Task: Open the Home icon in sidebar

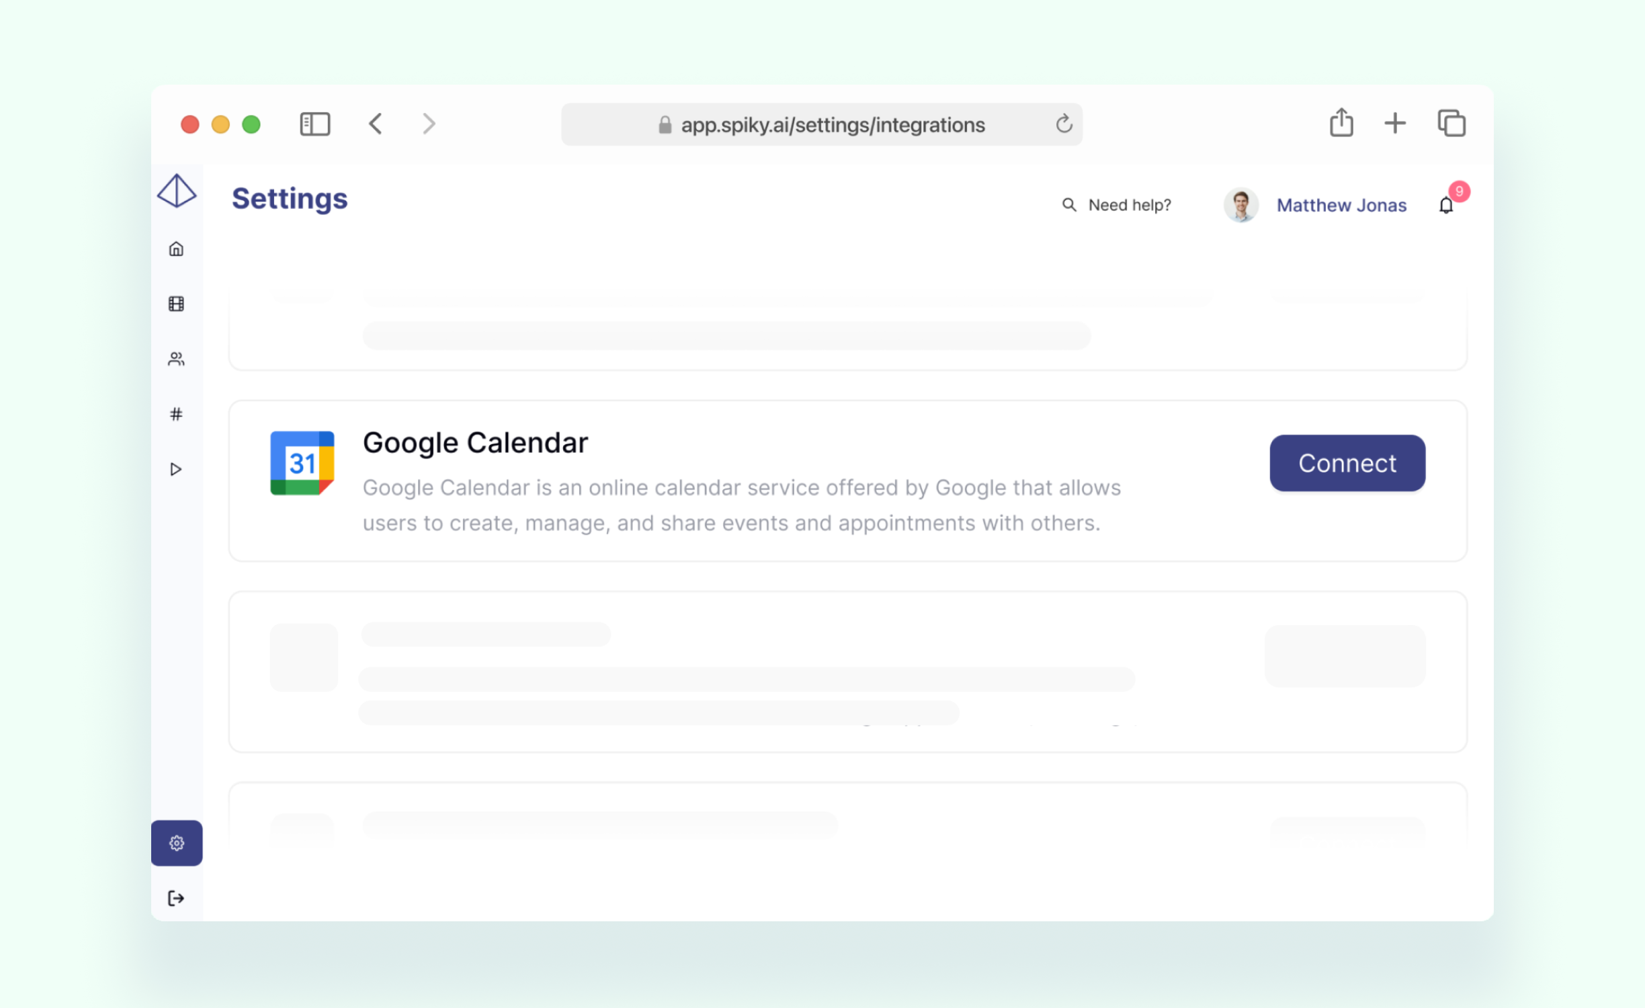Action: tap(176, 249)
